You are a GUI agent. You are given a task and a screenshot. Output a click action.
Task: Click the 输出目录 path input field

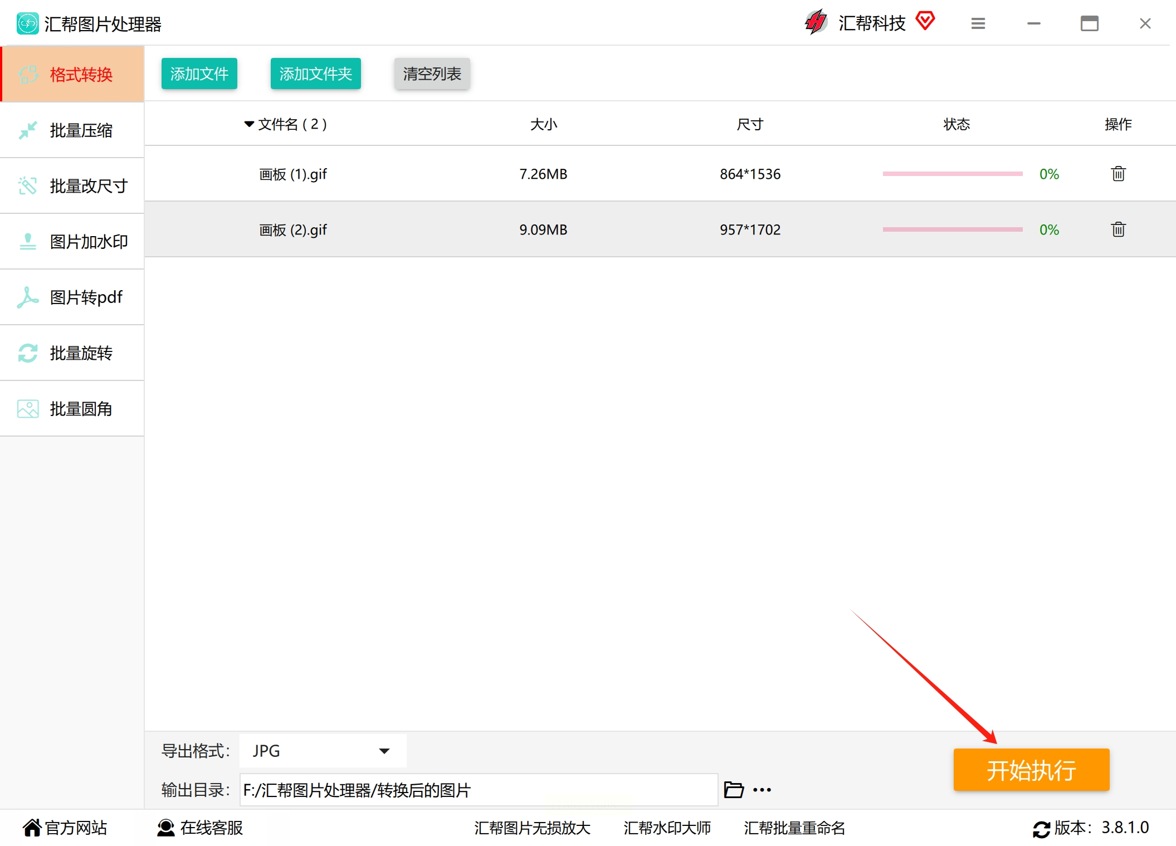point(478,790)
